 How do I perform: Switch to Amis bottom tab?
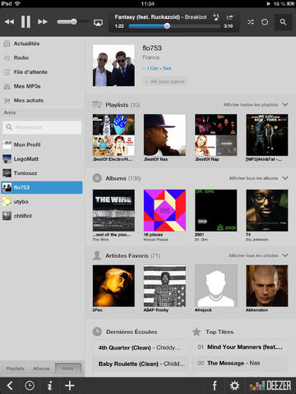click(x=68, y=369)
